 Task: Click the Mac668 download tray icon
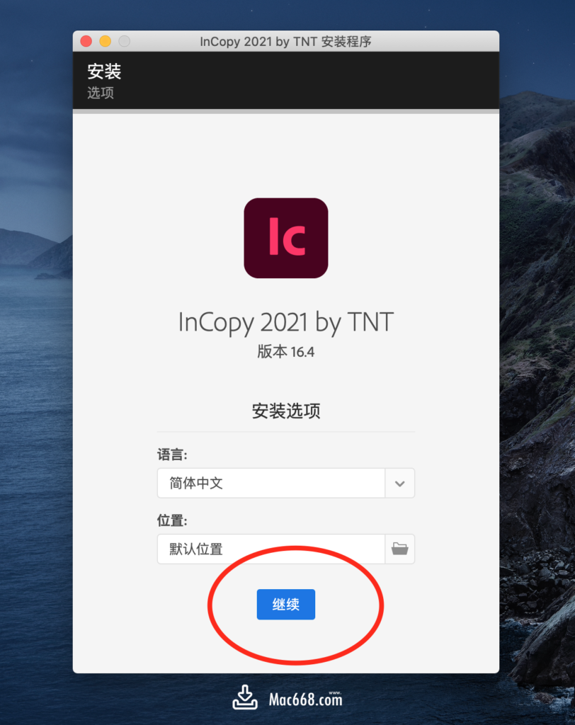[245, 697]
